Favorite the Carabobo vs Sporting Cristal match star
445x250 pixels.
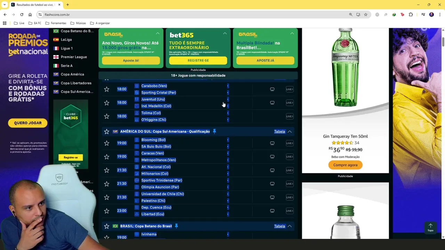click(x=107, y=89)
